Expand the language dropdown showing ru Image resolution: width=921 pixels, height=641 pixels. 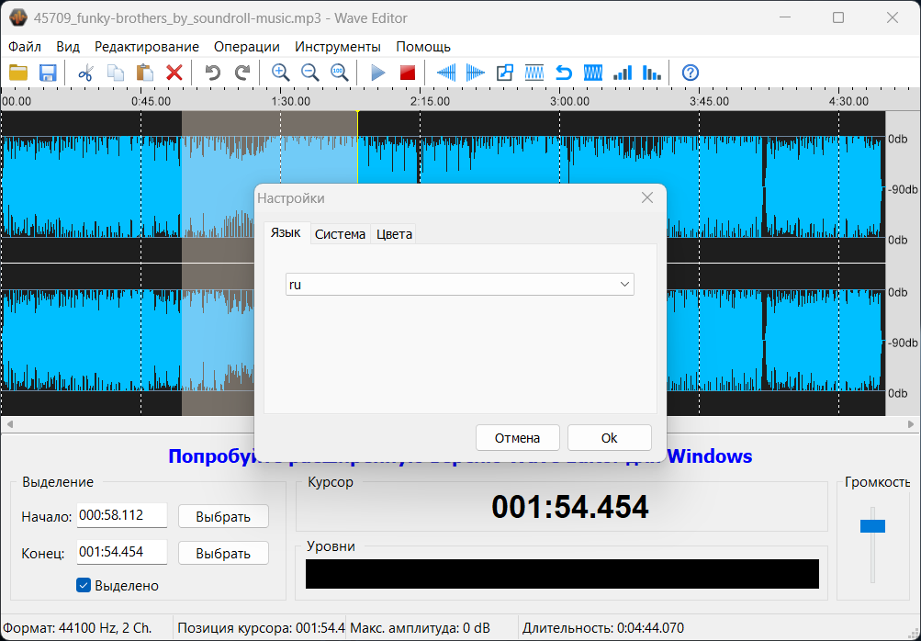[x=625, y=285]
